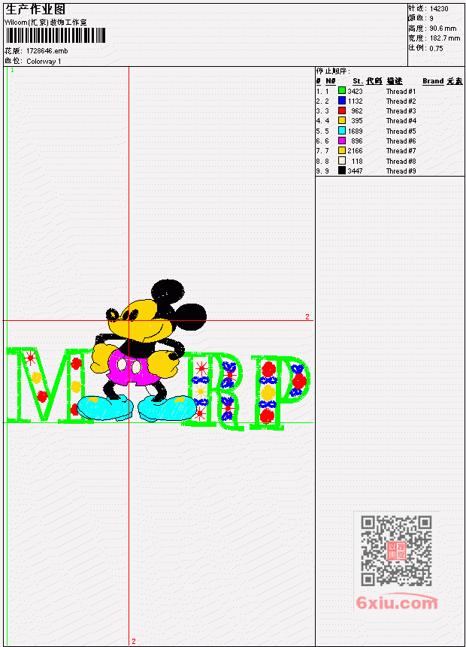Click the file name 1728646.emb

[x=47, y=51]
